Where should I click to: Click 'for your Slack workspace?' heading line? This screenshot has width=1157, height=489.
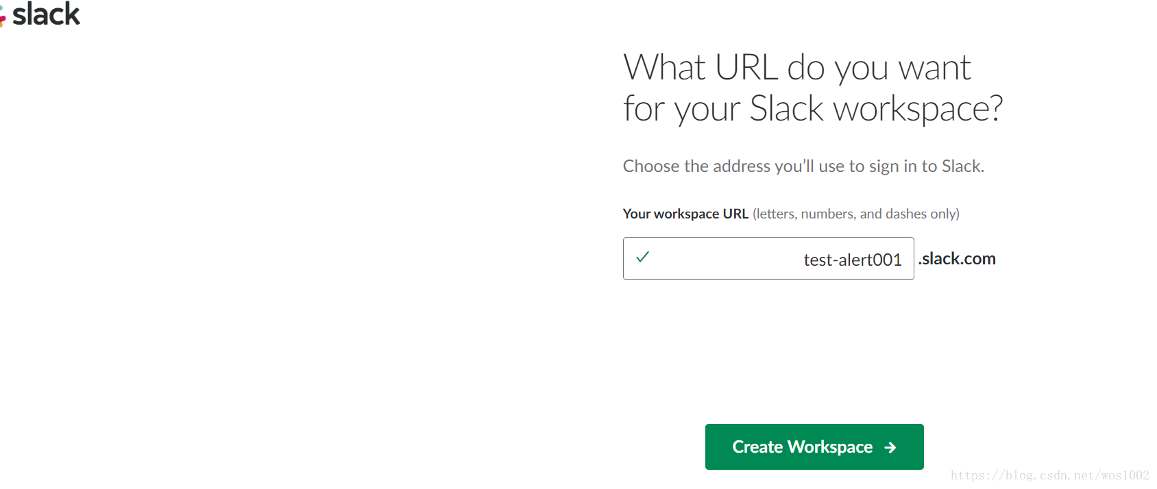813,109
